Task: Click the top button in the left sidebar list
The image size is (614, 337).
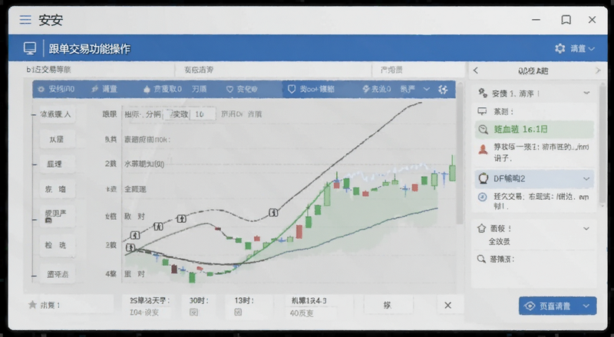Action: 57,114
